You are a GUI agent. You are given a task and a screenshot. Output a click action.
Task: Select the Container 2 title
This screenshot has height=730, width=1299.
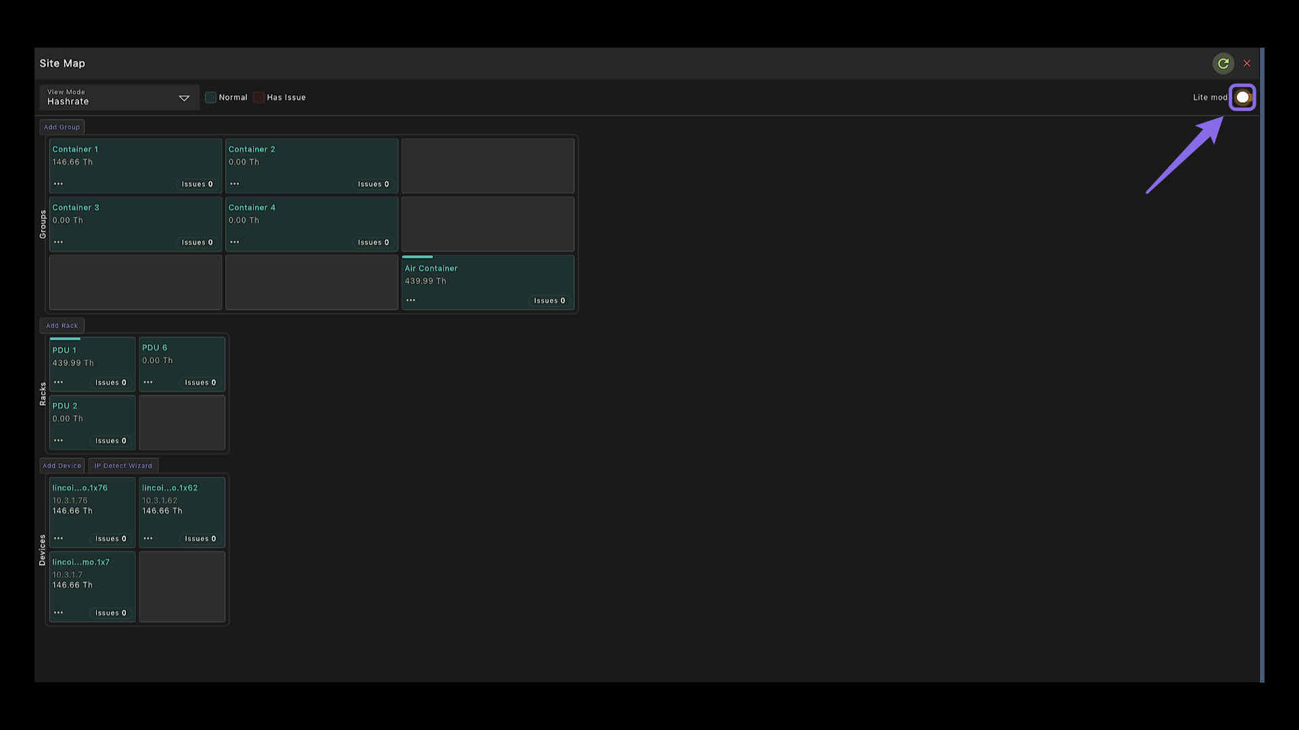click(x=252, y=149)
